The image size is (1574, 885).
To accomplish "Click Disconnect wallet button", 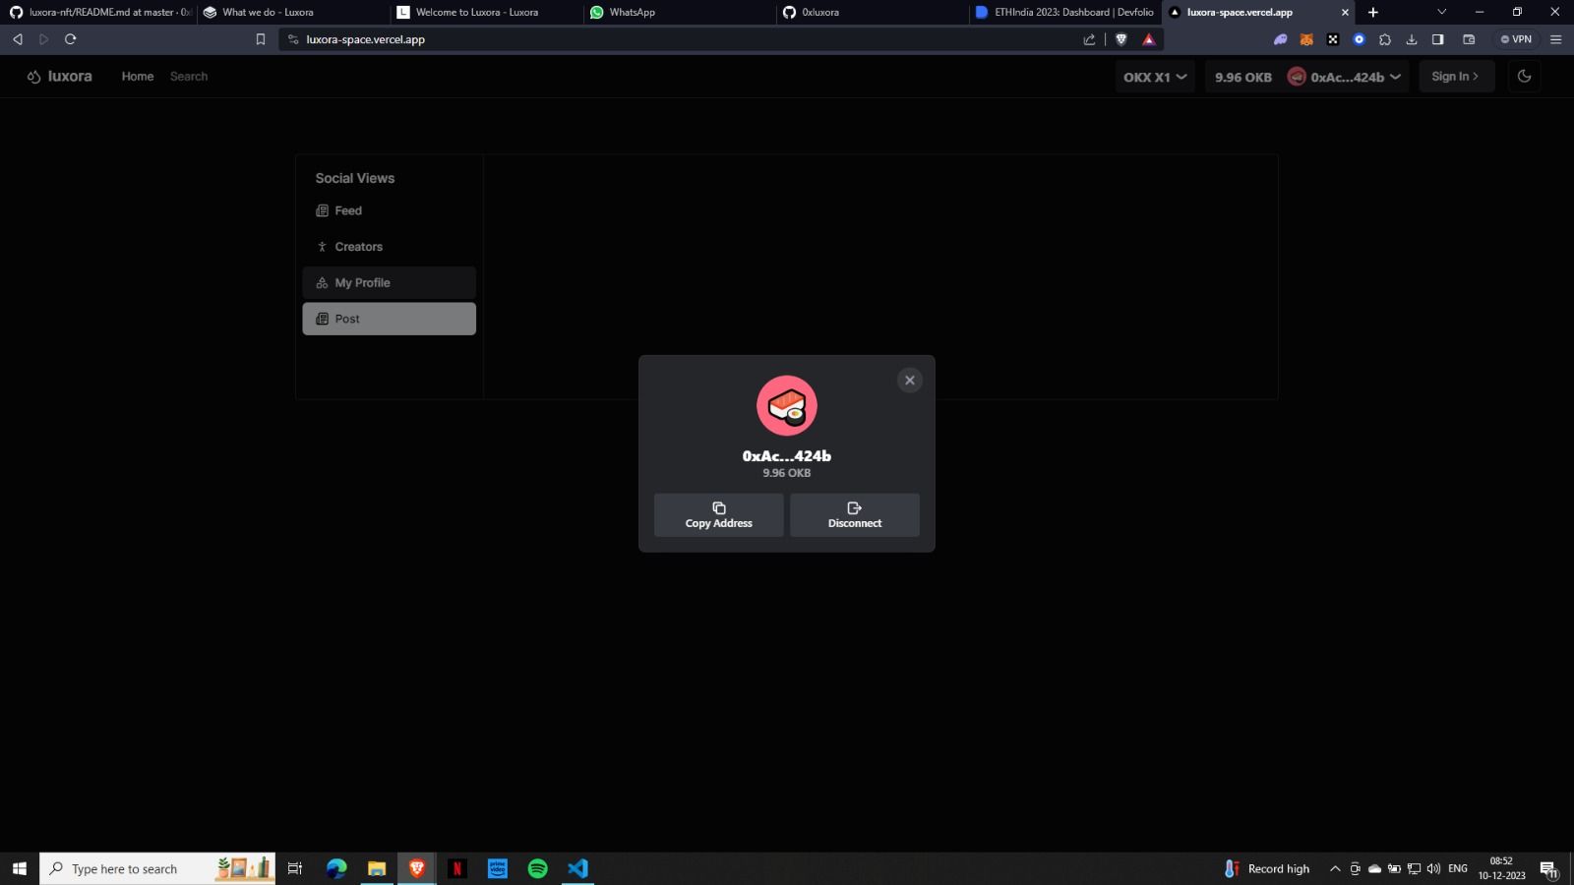I will tap(855, 515).
